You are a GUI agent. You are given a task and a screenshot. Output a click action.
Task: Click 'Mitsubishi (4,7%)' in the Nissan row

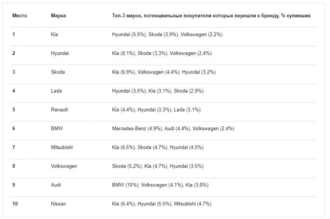193,204
